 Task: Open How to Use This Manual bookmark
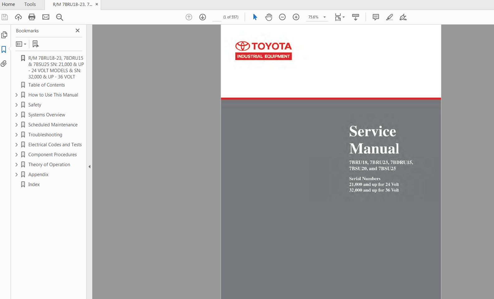coord(53,95)
